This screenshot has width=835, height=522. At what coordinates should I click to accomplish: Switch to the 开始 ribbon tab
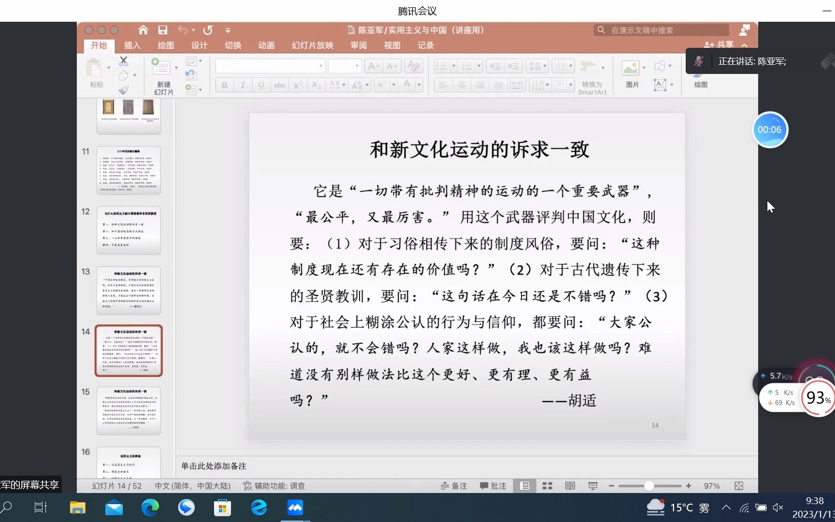(x=99, y=45)
